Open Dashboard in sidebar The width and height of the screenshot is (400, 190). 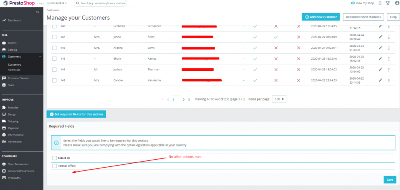(14, 20)
